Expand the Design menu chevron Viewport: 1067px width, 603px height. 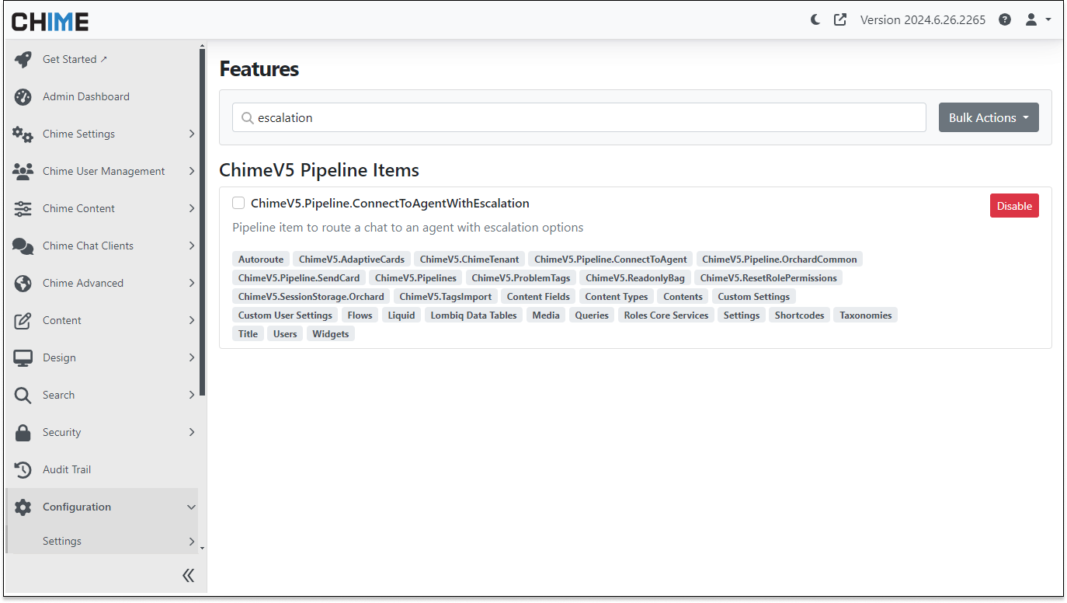coord(192,357)
